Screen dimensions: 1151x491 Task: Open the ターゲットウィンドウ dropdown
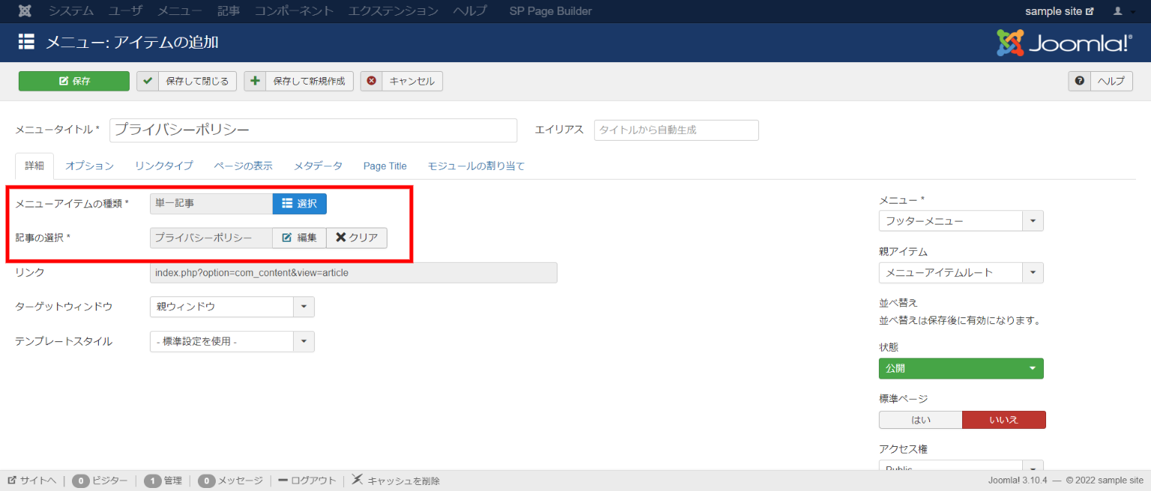tap(232, 307)
